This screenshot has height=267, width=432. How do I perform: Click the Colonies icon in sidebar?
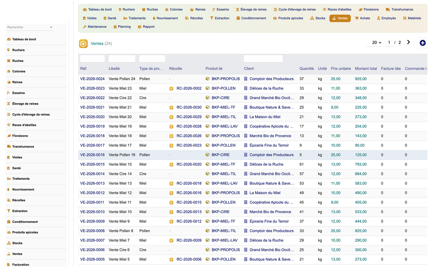[9, 72]
